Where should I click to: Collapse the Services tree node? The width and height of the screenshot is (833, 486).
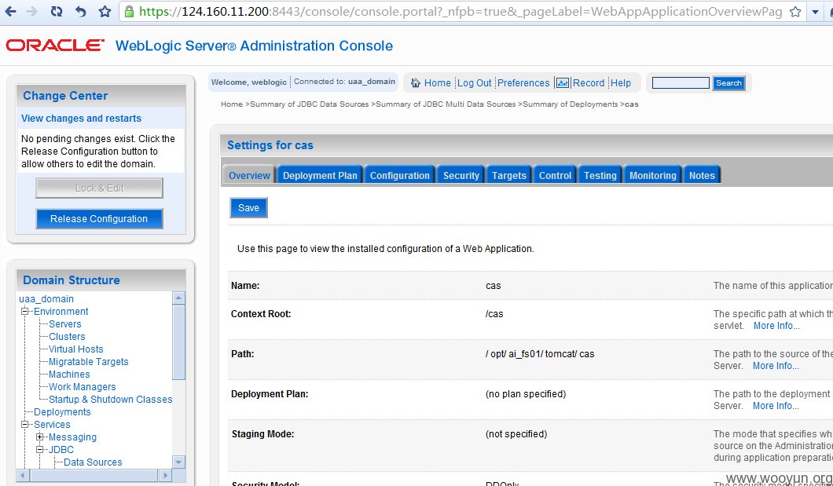[x=24, y=425]
